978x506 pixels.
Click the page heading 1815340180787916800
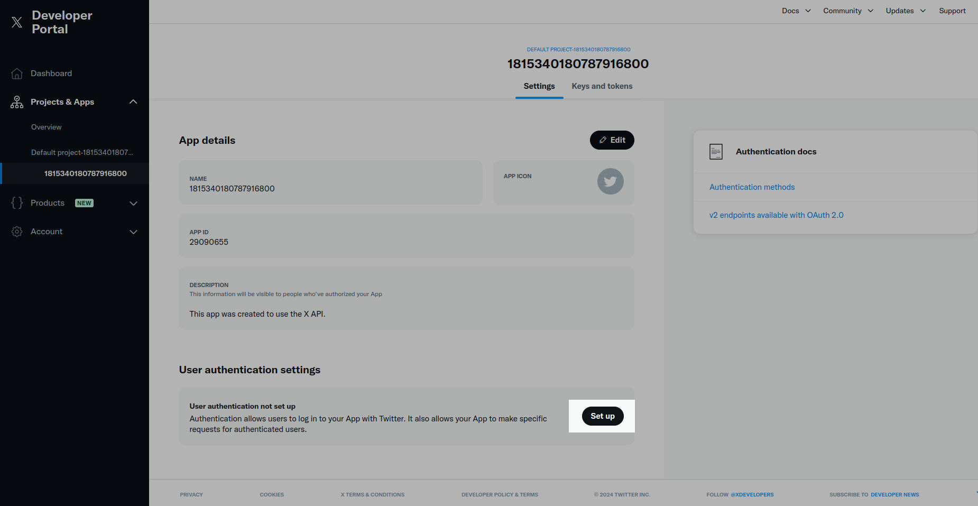[578, 64]
